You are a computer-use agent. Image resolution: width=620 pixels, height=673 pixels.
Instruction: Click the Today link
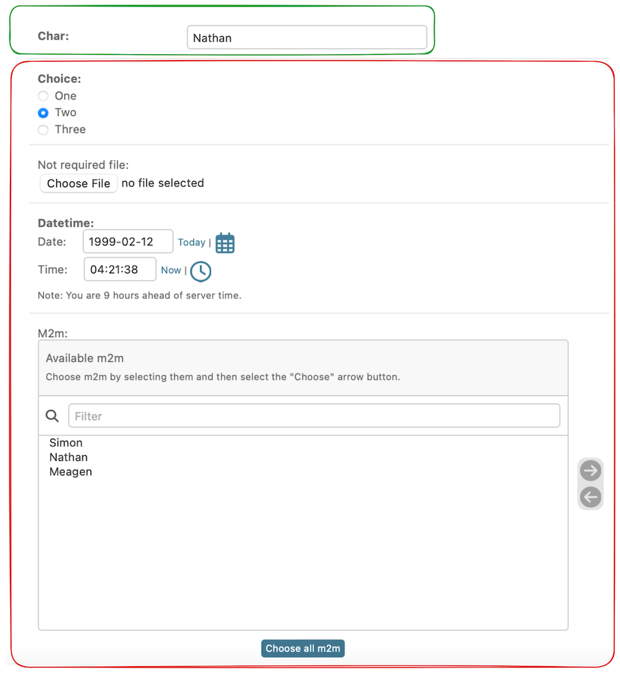point(191,242)
